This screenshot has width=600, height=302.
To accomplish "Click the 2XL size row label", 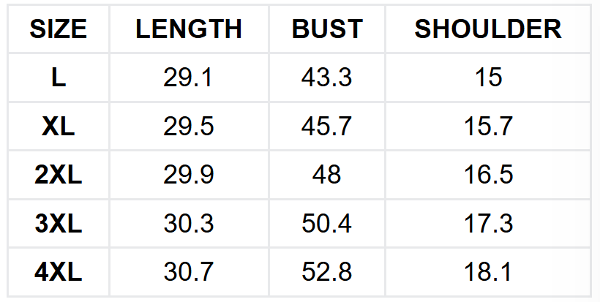I will tap(59, 175).
